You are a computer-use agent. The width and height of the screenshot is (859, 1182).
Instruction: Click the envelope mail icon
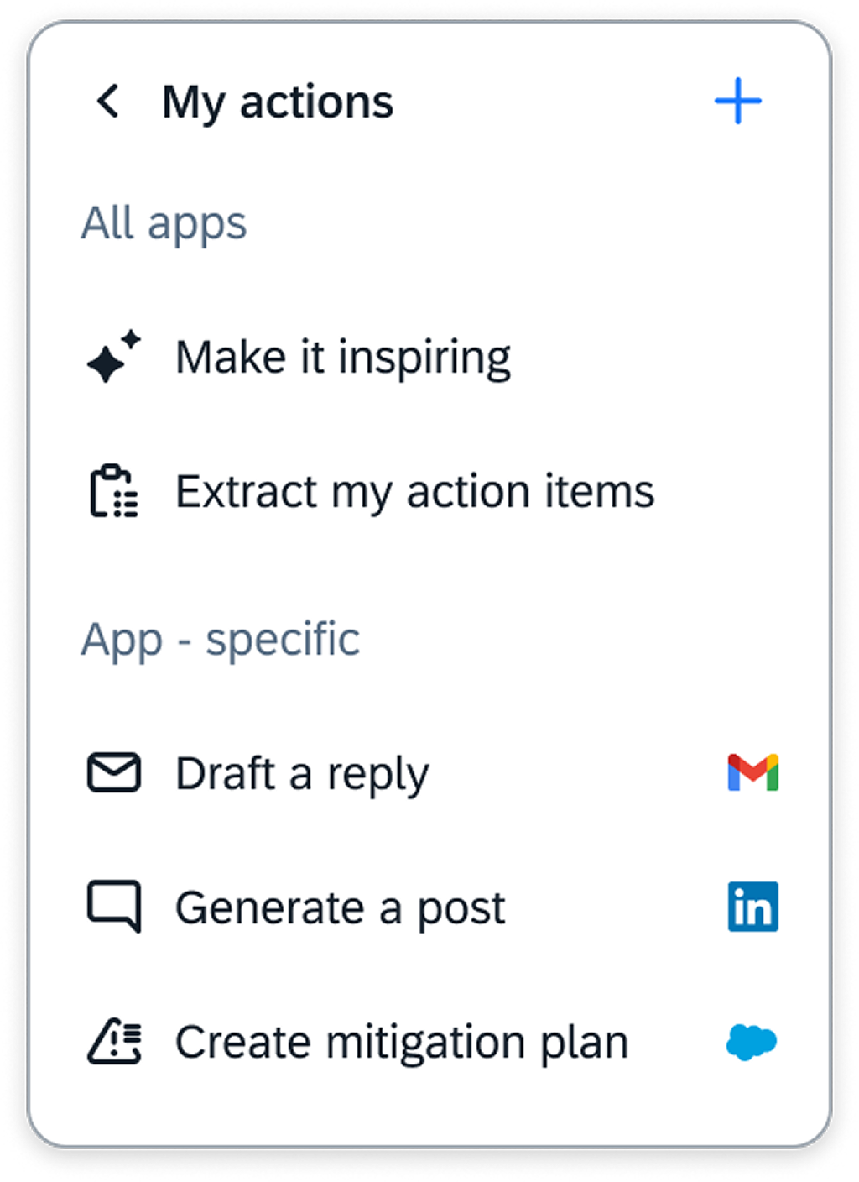click(114, 773)
